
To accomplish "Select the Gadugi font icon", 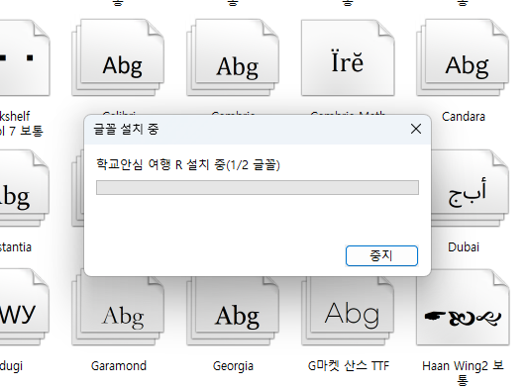I will 24,307.
